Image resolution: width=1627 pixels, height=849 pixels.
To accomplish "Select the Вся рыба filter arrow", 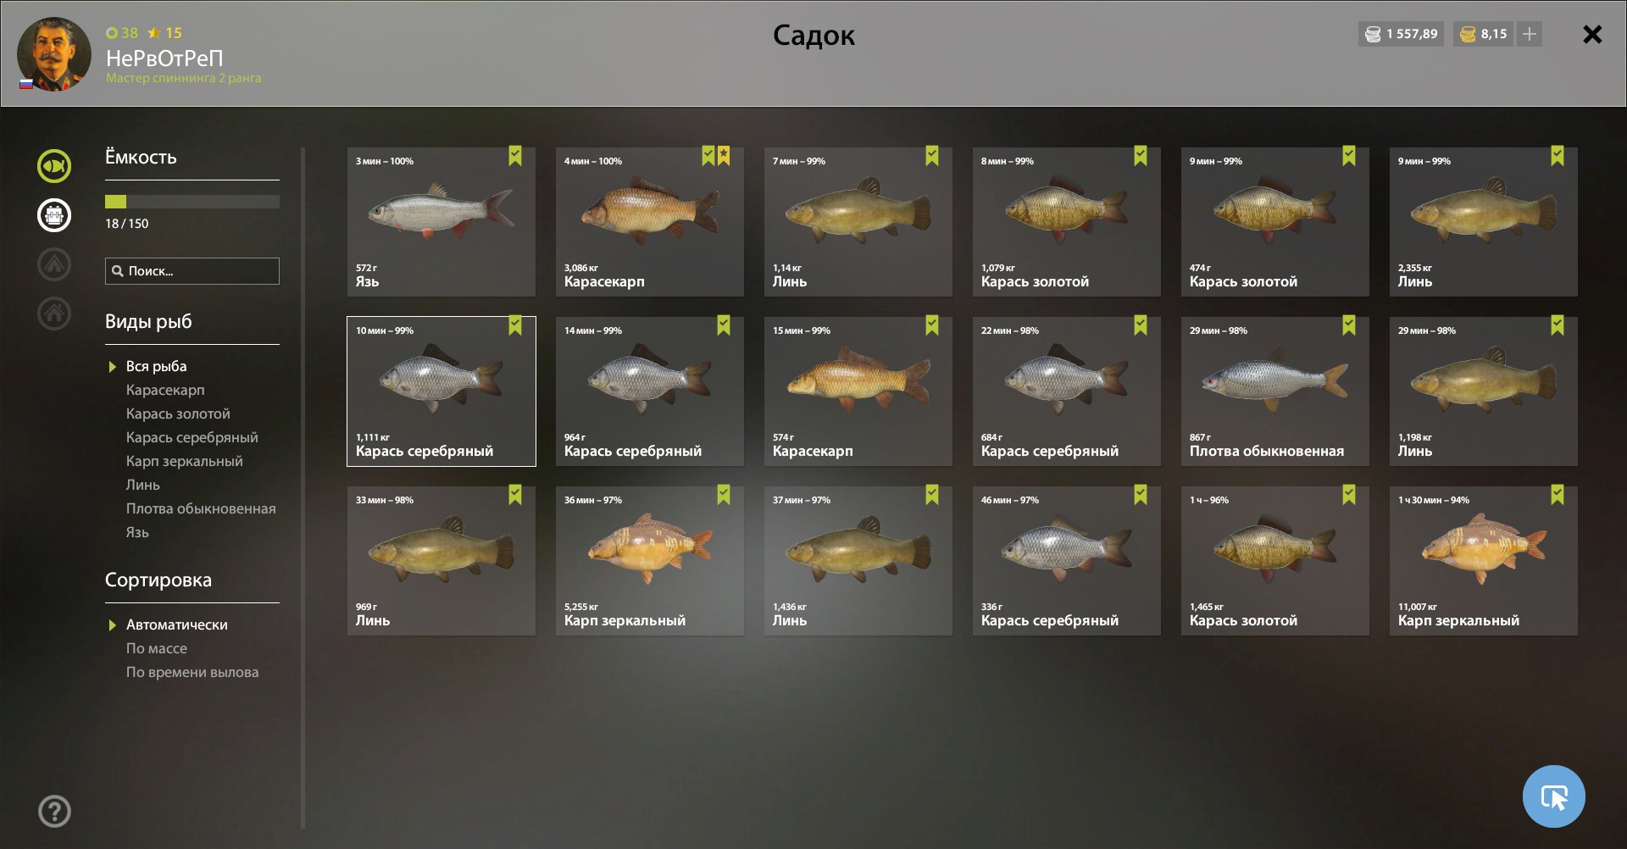I will pos(112,367).
